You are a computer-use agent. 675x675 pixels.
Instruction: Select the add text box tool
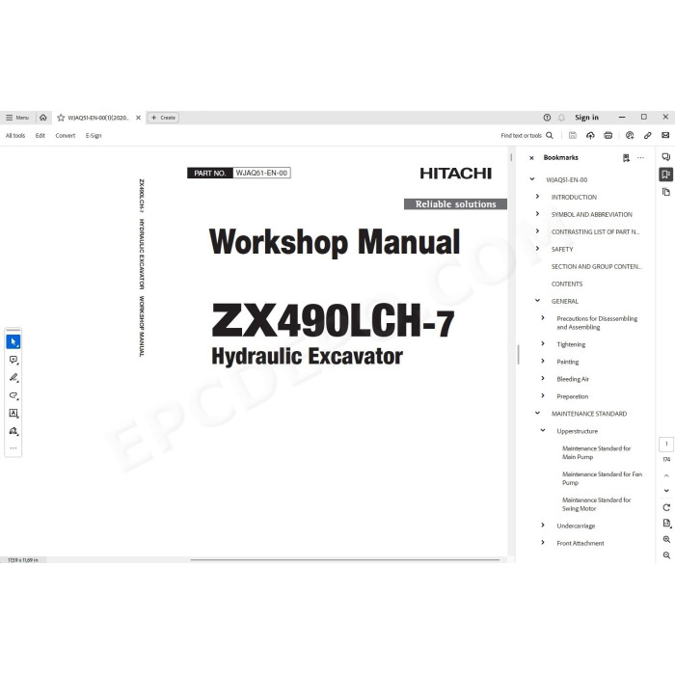(x=13, y=414)
